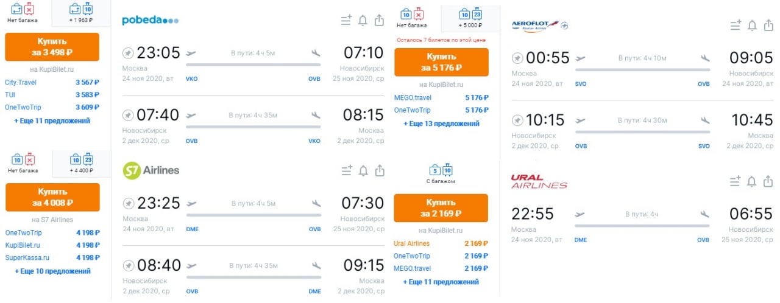The image size is (780, 303).
Task: Expand '+ Еще 11 предложений' under Pobeda price
Action: click(x=52, y=121)
